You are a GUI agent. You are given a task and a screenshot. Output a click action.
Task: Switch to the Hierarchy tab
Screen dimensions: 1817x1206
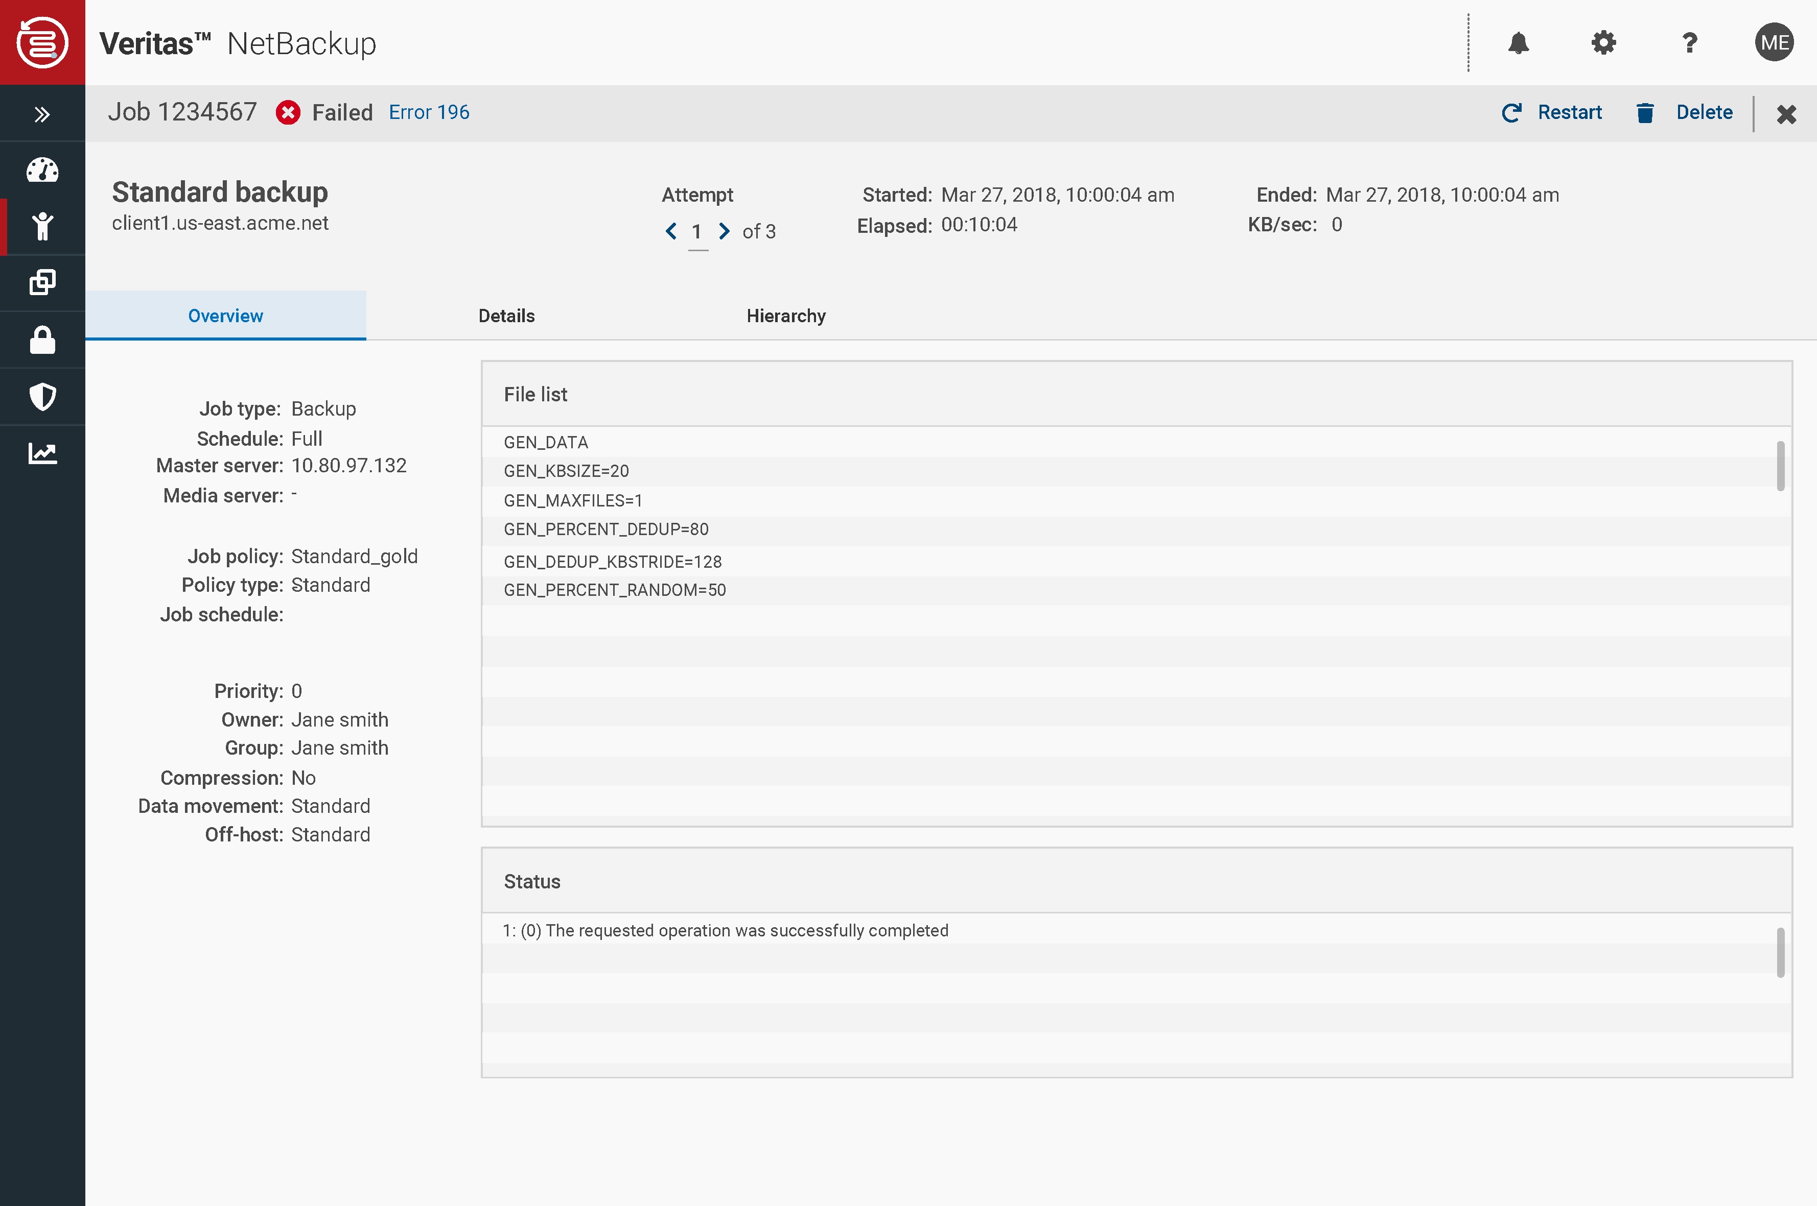click(x=785, y=316)
